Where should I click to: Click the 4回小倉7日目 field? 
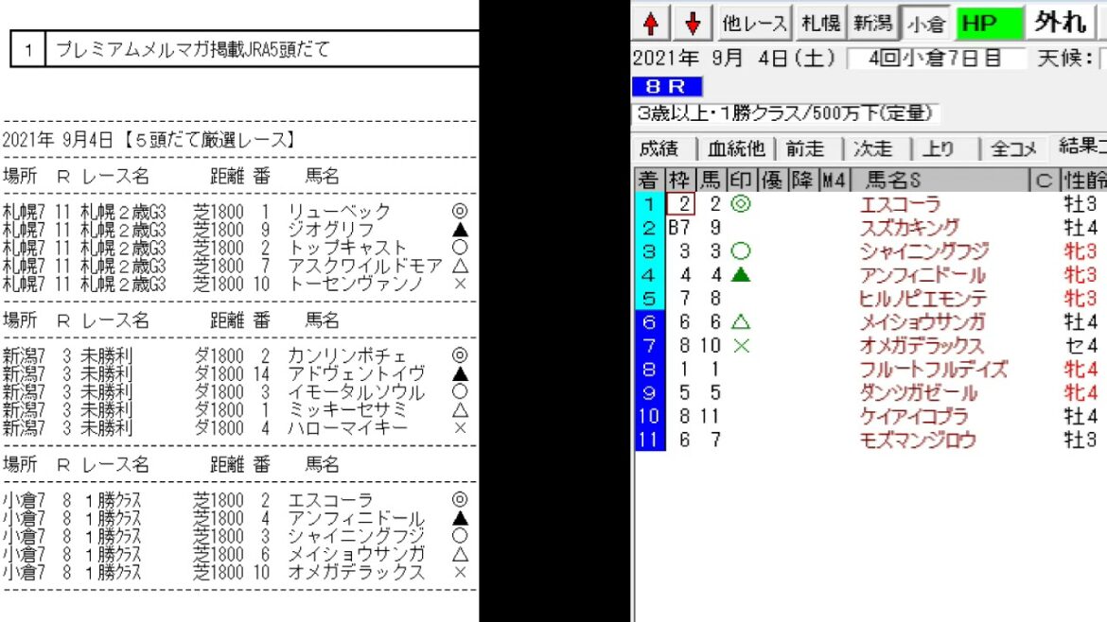coord(935,59)
